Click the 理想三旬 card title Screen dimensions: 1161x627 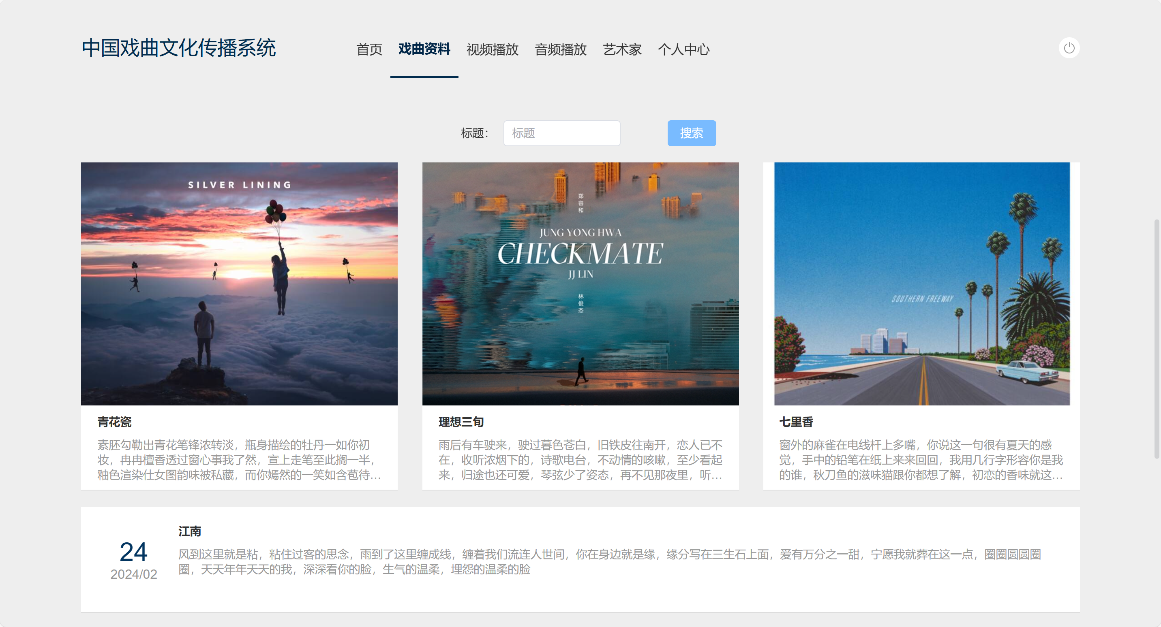461,422
